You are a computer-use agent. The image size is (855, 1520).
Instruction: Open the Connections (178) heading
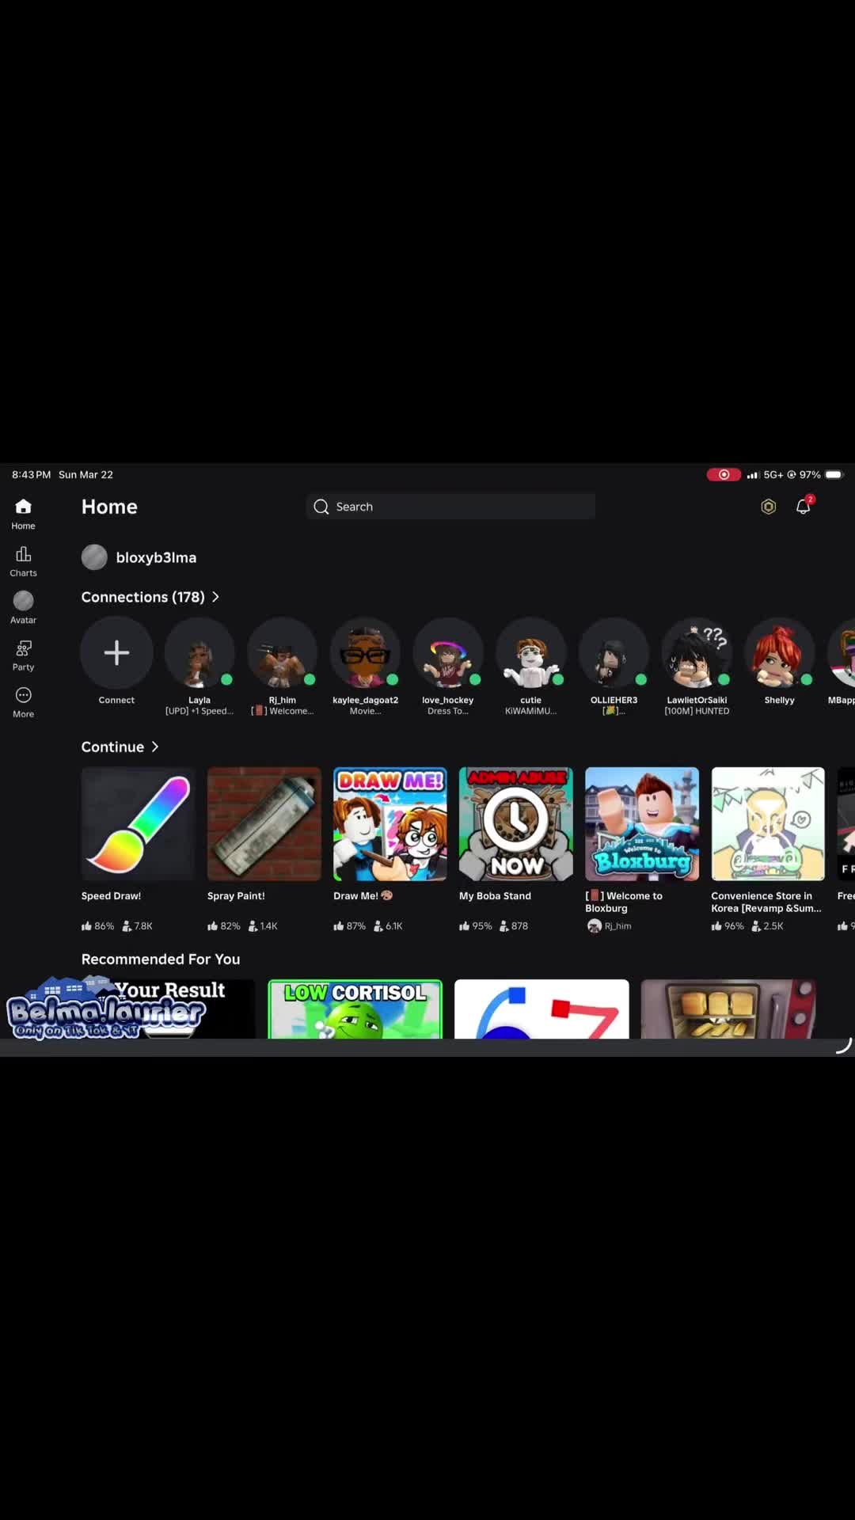pyautogui.click(x=142, y=597)
